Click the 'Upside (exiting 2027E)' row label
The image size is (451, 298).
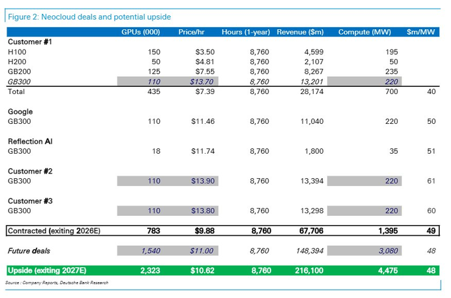point(47,271)
